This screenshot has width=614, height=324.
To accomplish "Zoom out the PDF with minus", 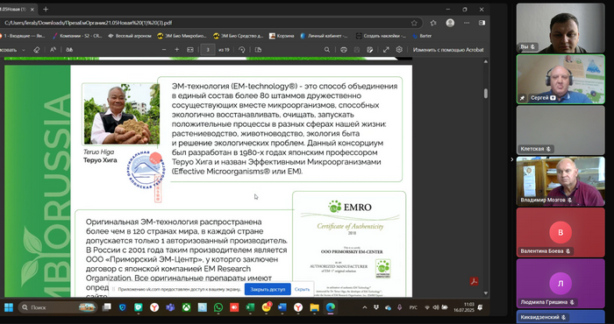I will coord(164,50).
